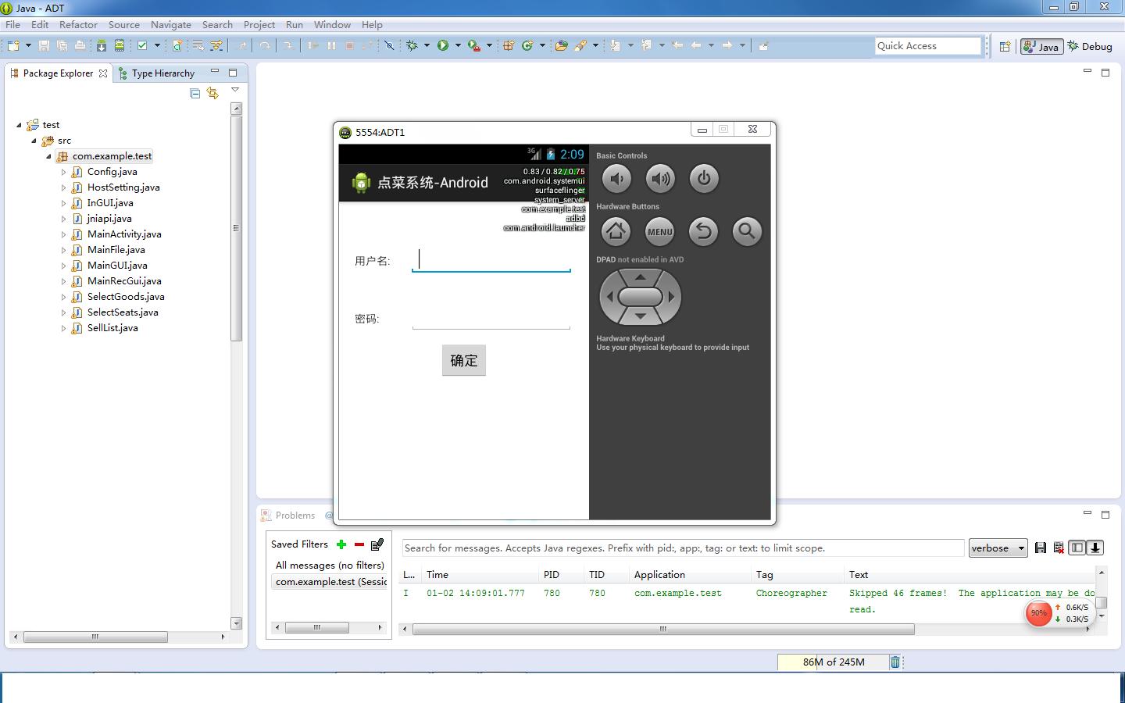Click the emulator volume up button

[x=660, y=179]
